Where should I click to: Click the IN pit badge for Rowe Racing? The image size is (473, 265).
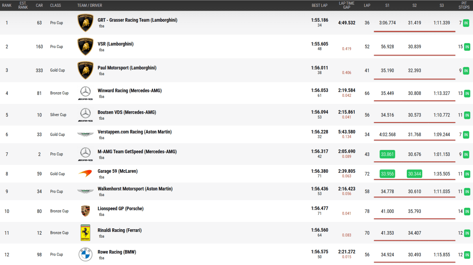[x=467, y=255]
